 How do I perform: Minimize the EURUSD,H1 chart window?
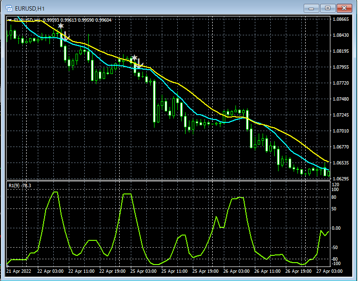click(x=311, y=8)
